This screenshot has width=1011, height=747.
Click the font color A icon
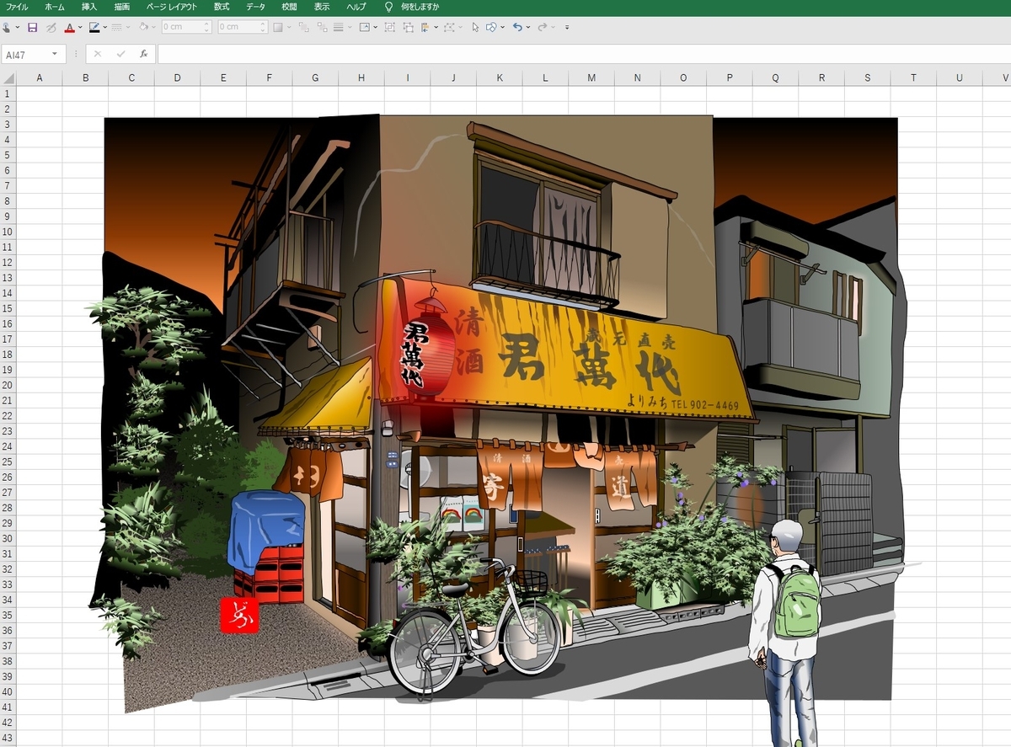69,27
